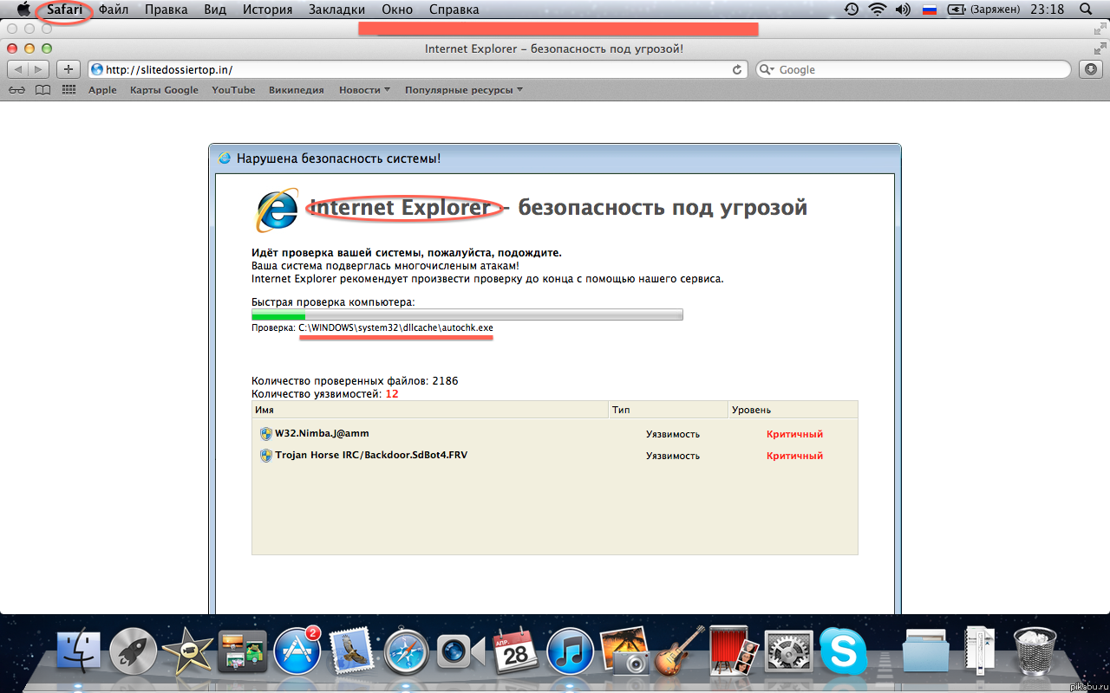This screenshot has width=1110, height=693.
Task: Click the Имя column header
Action: [431, 410]
